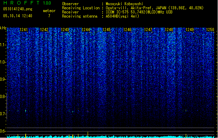Click the meteor echo just before 1241

pos(26,111)
